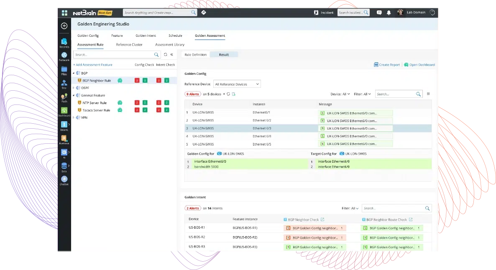Open Intent in the sidebar
The width and height of the screenshot is (496, 270).
(64, 126)
